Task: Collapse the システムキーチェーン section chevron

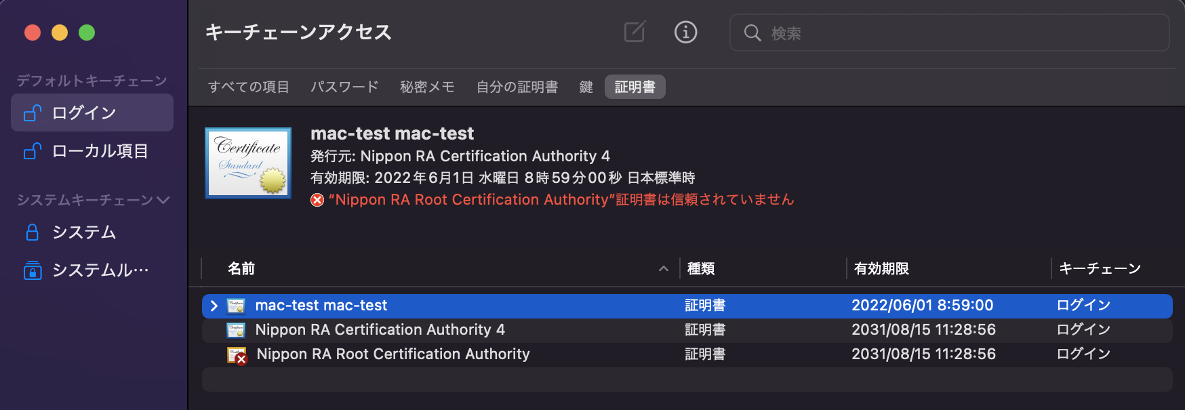Action: pos(163,200)
